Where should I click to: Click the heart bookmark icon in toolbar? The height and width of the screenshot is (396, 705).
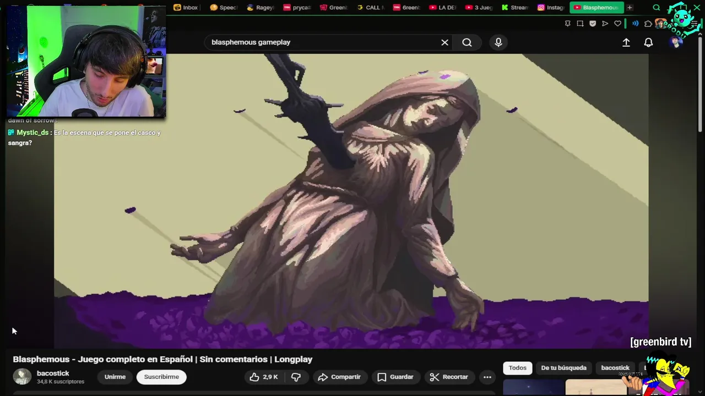click(617, 24)
